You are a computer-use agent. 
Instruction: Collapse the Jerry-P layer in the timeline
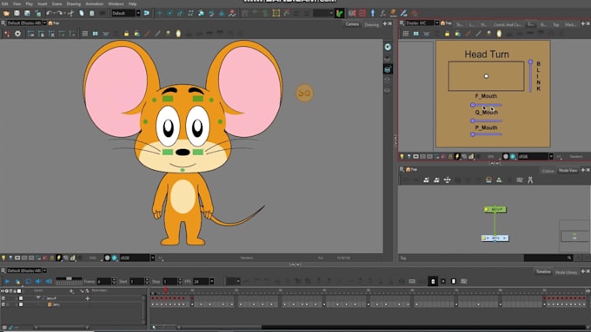pyautogui.click(x=38, y=298)
